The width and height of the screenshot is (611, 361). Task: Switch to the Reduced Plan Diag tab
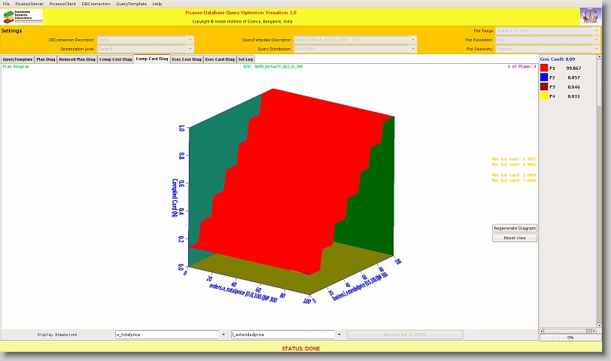point(77,59)
